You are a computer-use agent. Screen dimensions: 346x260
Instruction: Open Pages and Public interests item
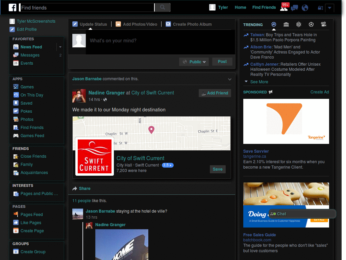39,194
